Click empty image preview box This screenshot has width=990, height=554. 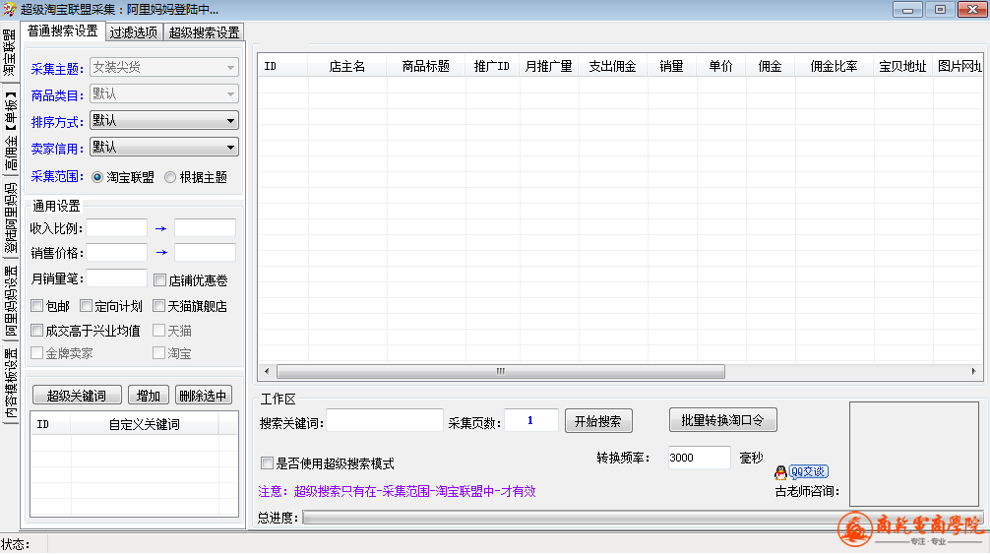pyautogui.click(x=914, y=454)
